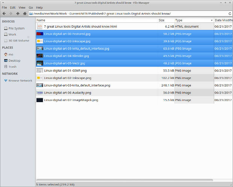Image resolution: width=233 pixels, height=187 pixels.
Task: Select file Linux-digital-art-07-ImageMagick.png by name
Action: pyautogui.click(x=71, y=100)
